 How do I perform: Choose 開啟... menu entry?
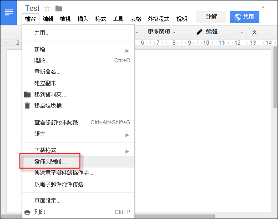click(x=78, y=61)
